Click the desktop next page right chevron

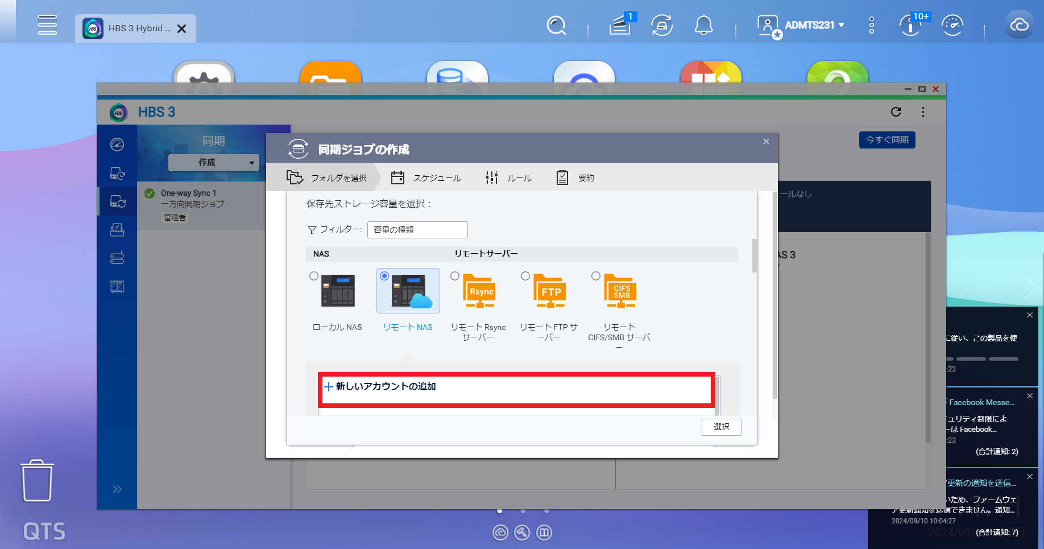(x=1031, y=287)
